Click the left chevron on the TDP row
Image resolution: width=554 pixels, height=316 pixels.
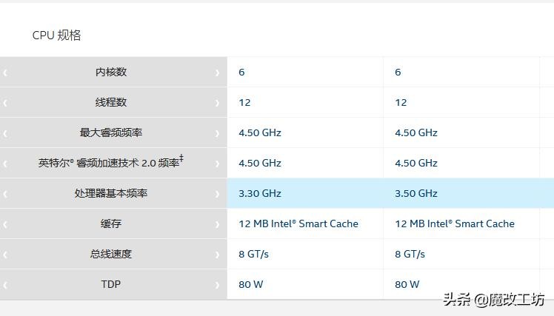5,285
